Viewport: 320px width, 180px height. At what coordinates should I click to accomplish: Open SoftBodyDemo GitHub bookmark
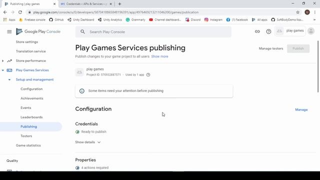(x=287, y=19)
